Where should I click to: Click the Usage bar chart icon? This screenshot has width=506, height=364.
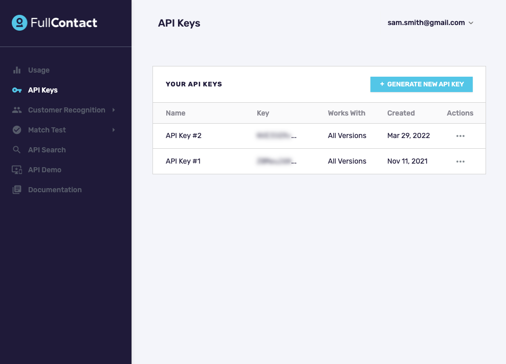17,70
